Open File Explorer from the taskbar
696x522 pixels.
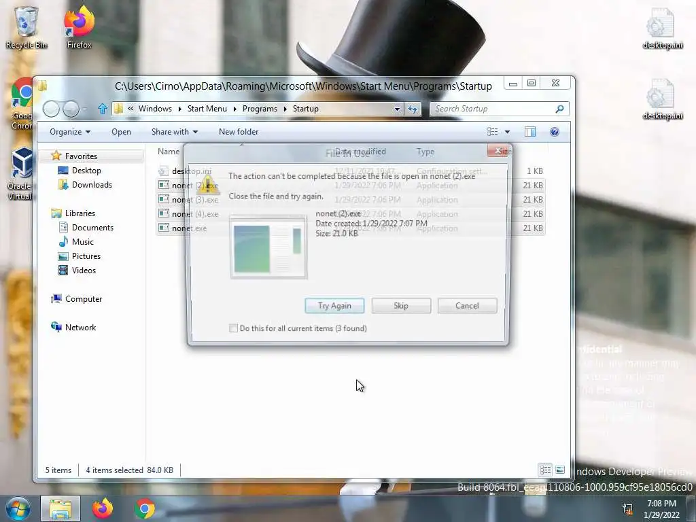60,508
